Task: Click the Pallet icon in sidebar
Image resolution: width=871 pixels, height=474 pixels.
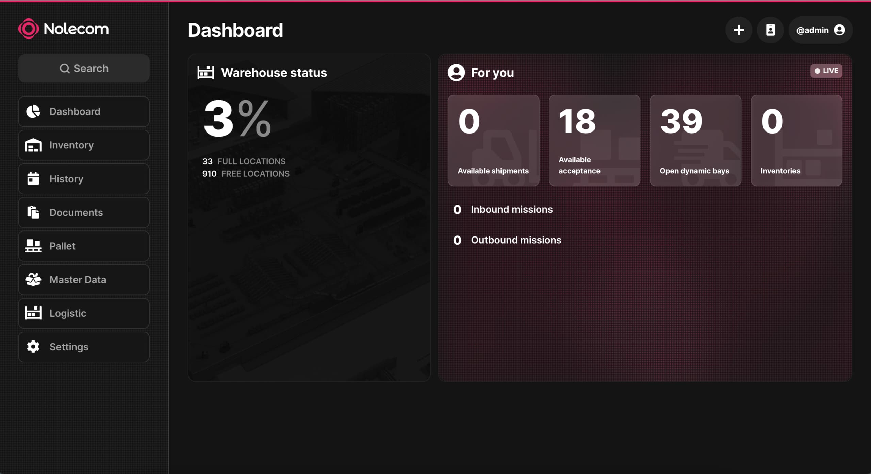Action: (33, 246)
